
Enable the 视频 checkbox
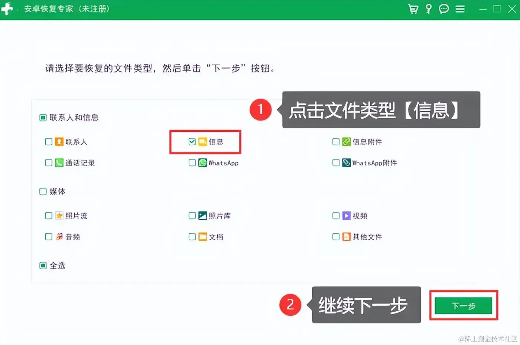336,216
